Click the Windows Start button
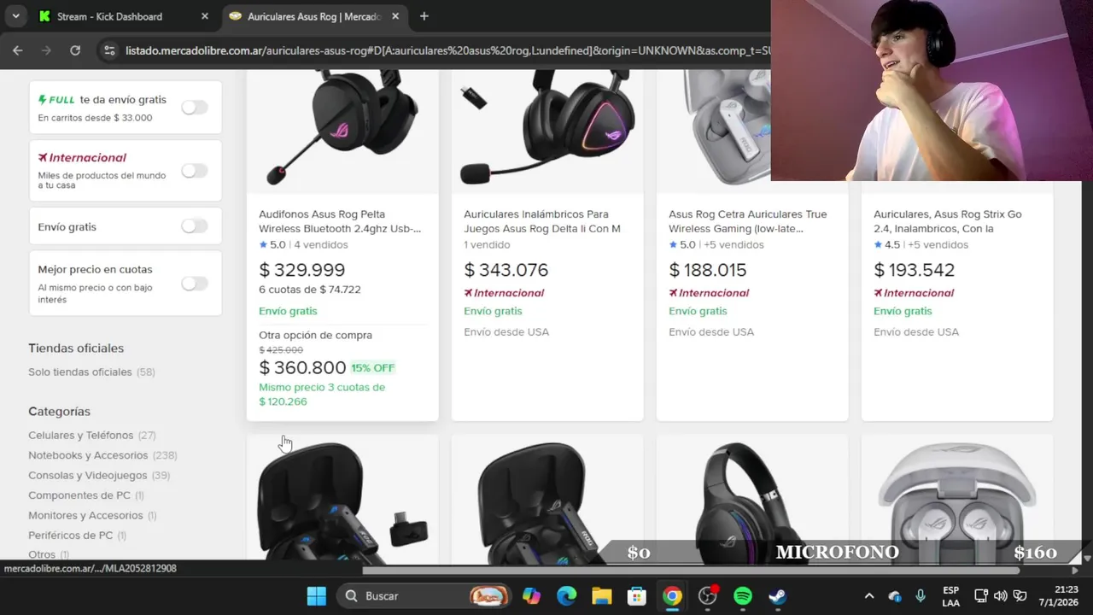The width and height of the screenshot is (1093, 615). point(317,595)
